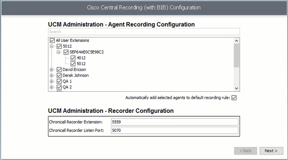The height and width of the screenshot is (160, 288).
Task: Click the Recorder Configuration heading
Action: pyautogui.click(x=111, y=111)
